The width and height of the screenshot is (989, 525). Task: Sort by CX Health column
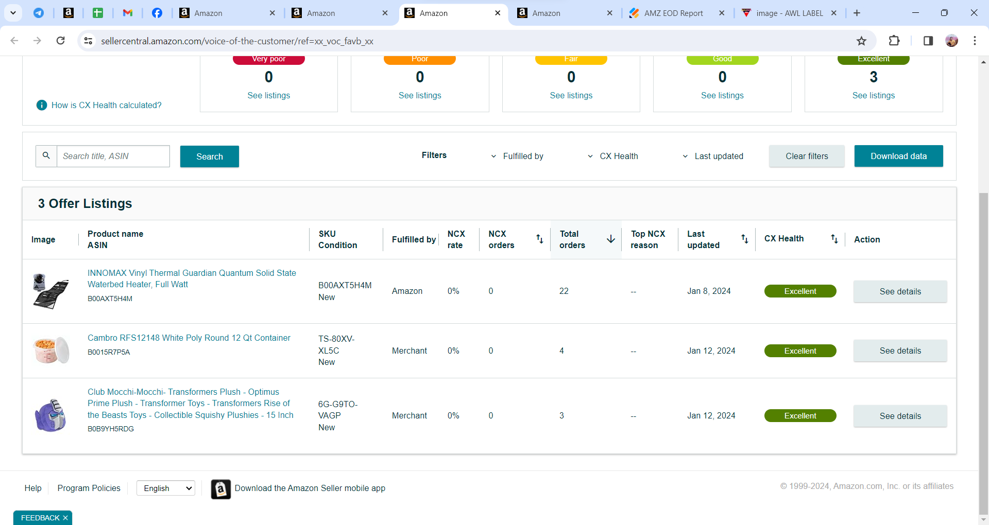(834, 239)
